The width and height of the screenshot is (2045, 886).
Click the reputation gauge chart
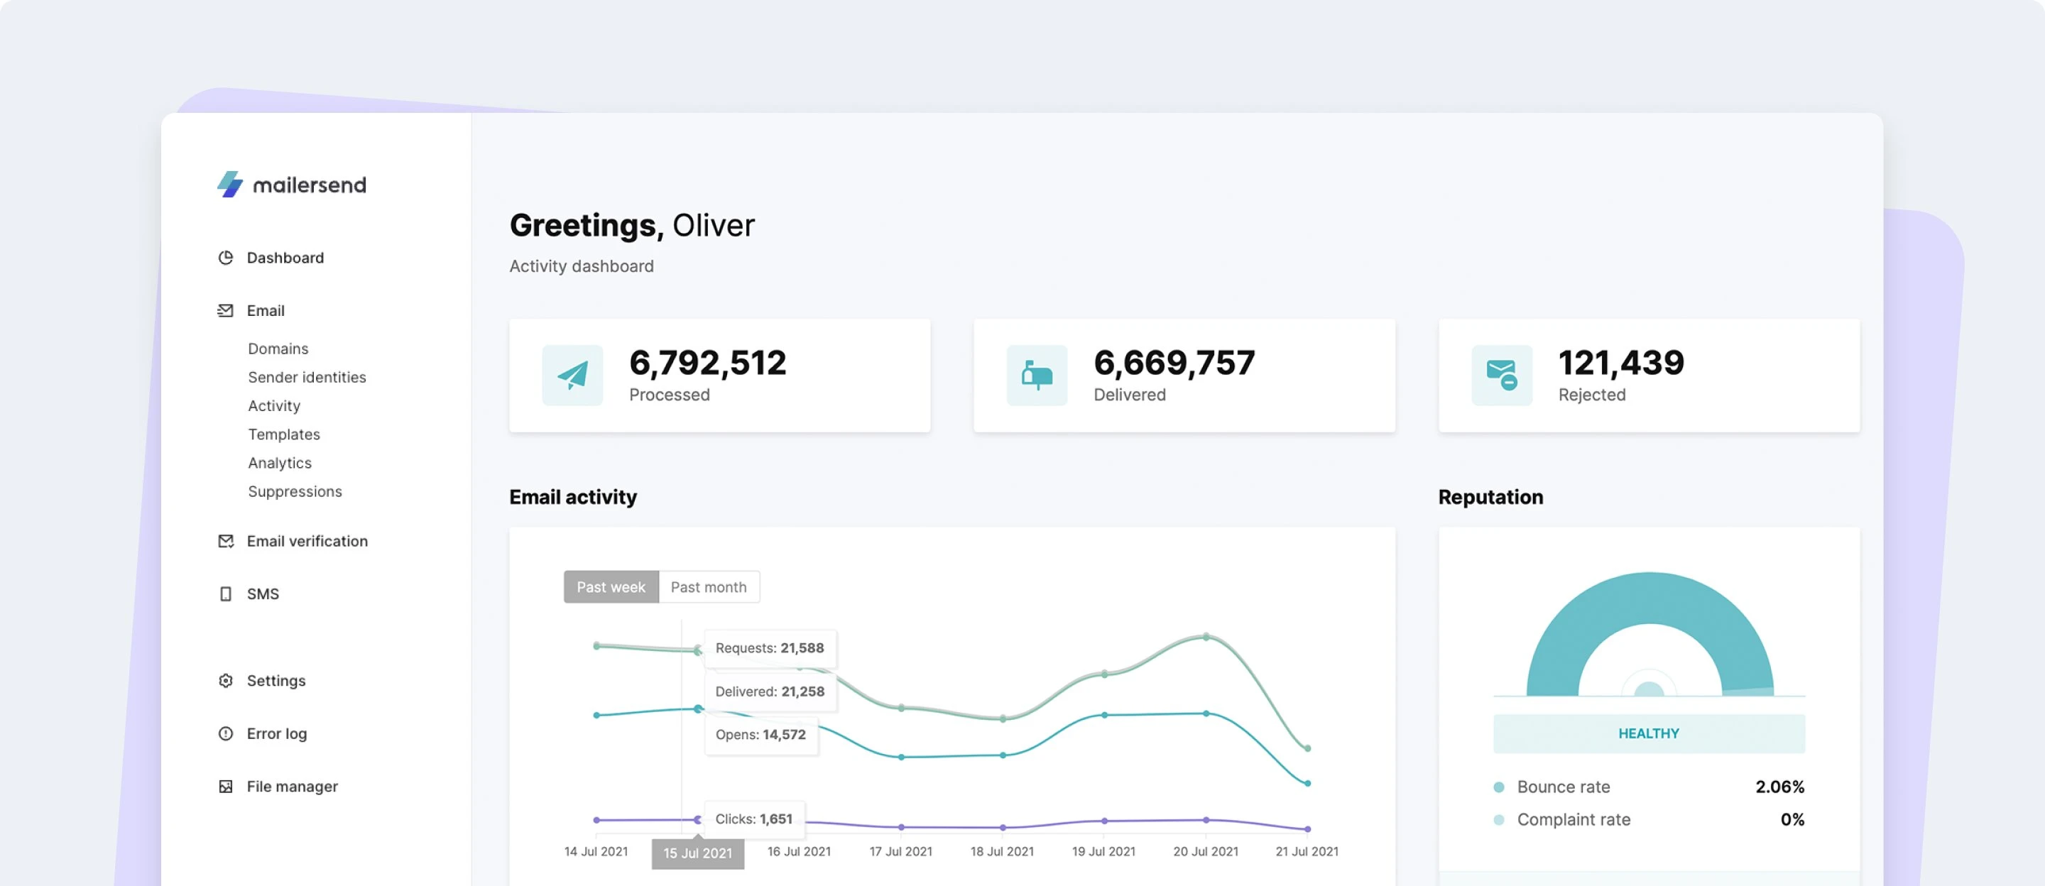click(1649, 635)
